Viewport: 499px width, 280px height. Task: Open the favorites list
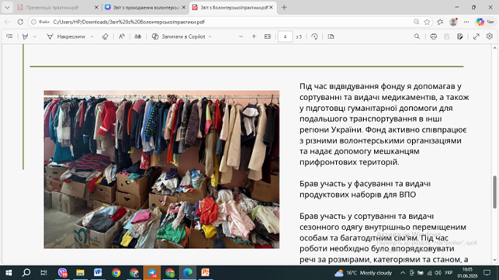441,22
